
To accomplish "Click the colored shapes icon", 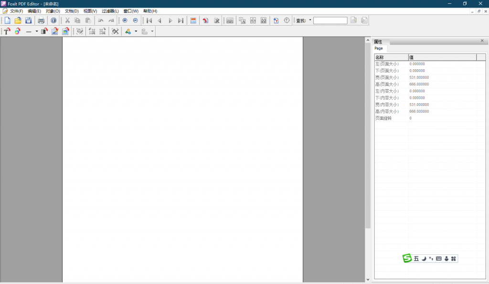I will click(128, 31).
